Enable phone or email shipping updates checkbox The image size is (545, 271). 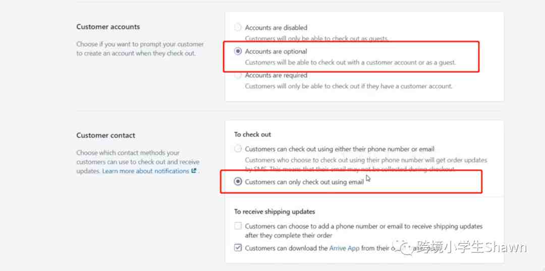pyautogui.click(x=238, y=226)
